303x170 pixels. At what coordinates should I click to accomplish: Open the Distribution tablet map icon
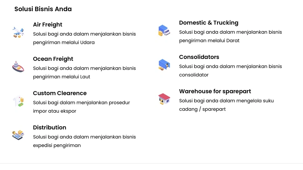point(18,135)
